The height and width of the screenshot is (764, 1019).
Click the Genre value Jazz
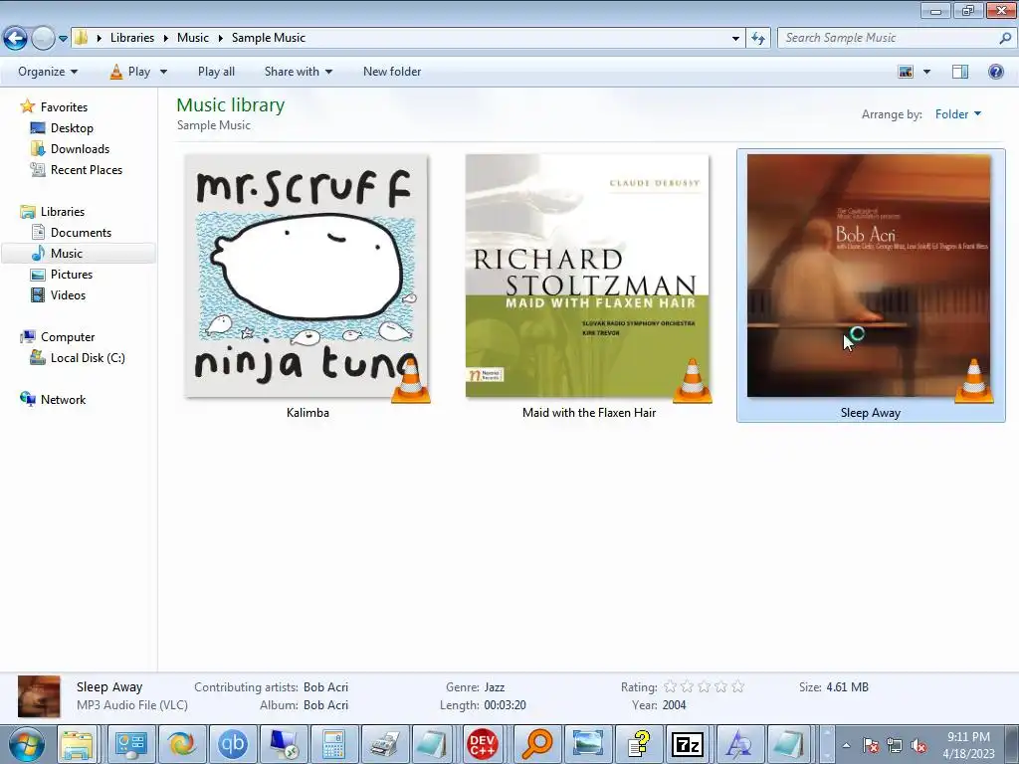click(x=495, y=687)
